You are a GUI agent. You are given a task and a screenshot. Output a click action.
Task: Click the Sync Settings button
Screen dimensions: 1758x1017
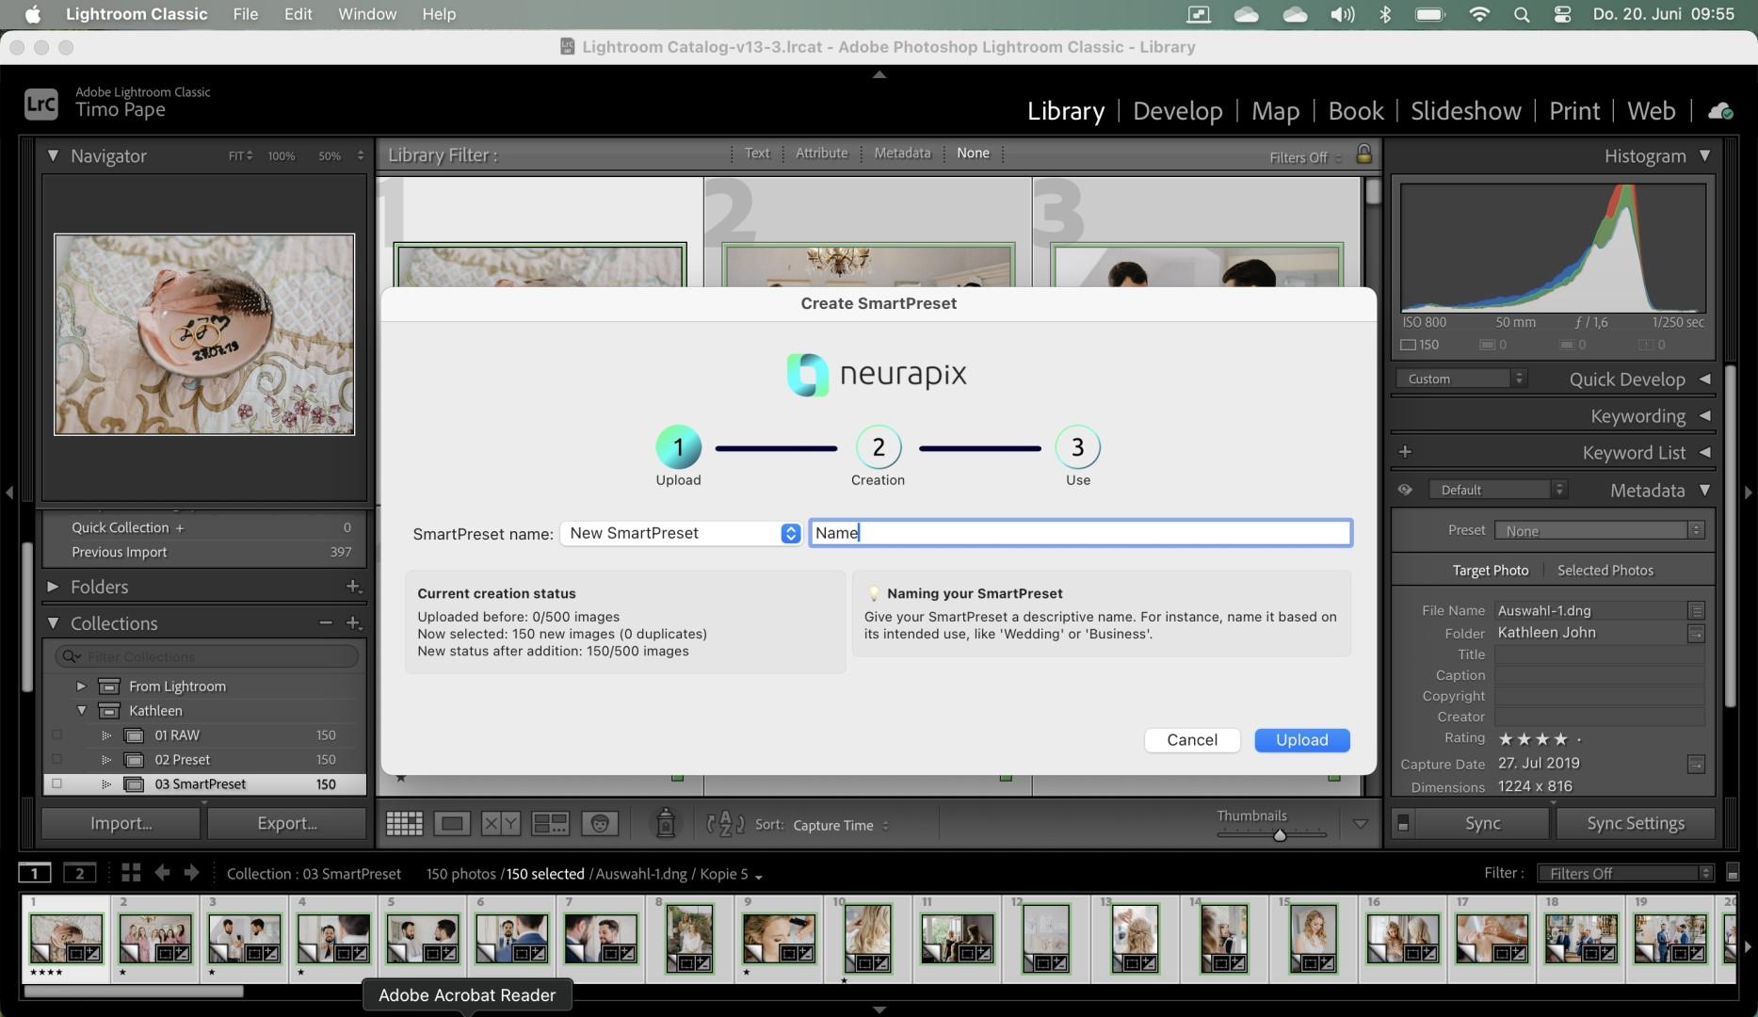tap(1636, 823)
